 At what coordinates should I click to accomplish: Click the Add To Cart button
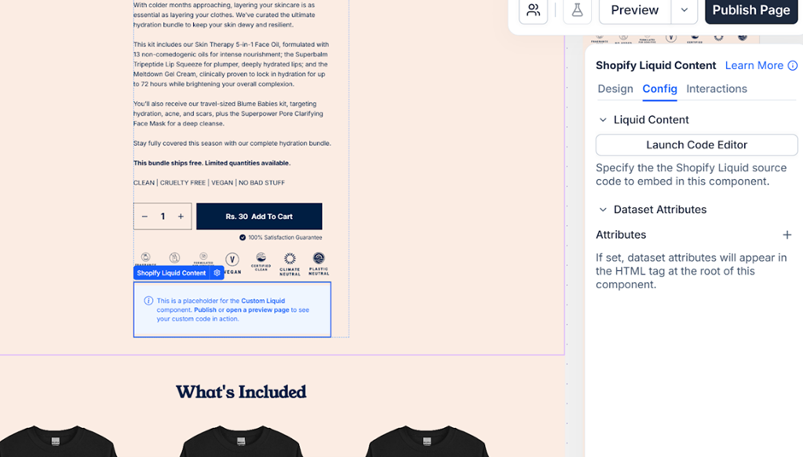pyautogui.click(x=259, y=217)
